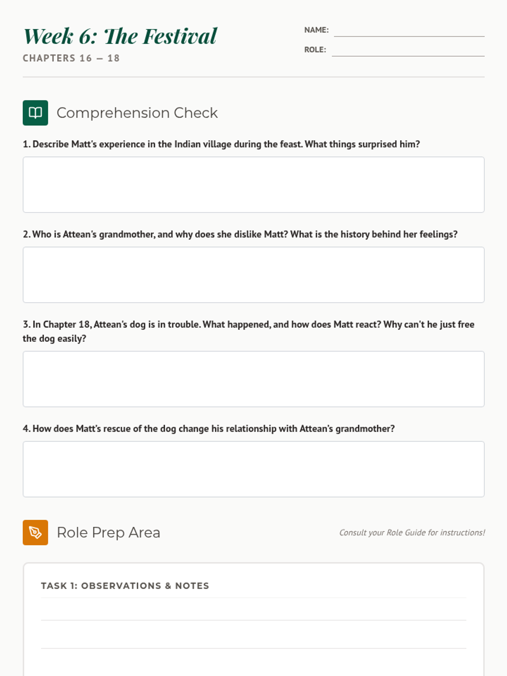Click answer box for question 3 about the dog

coord(253,379)
